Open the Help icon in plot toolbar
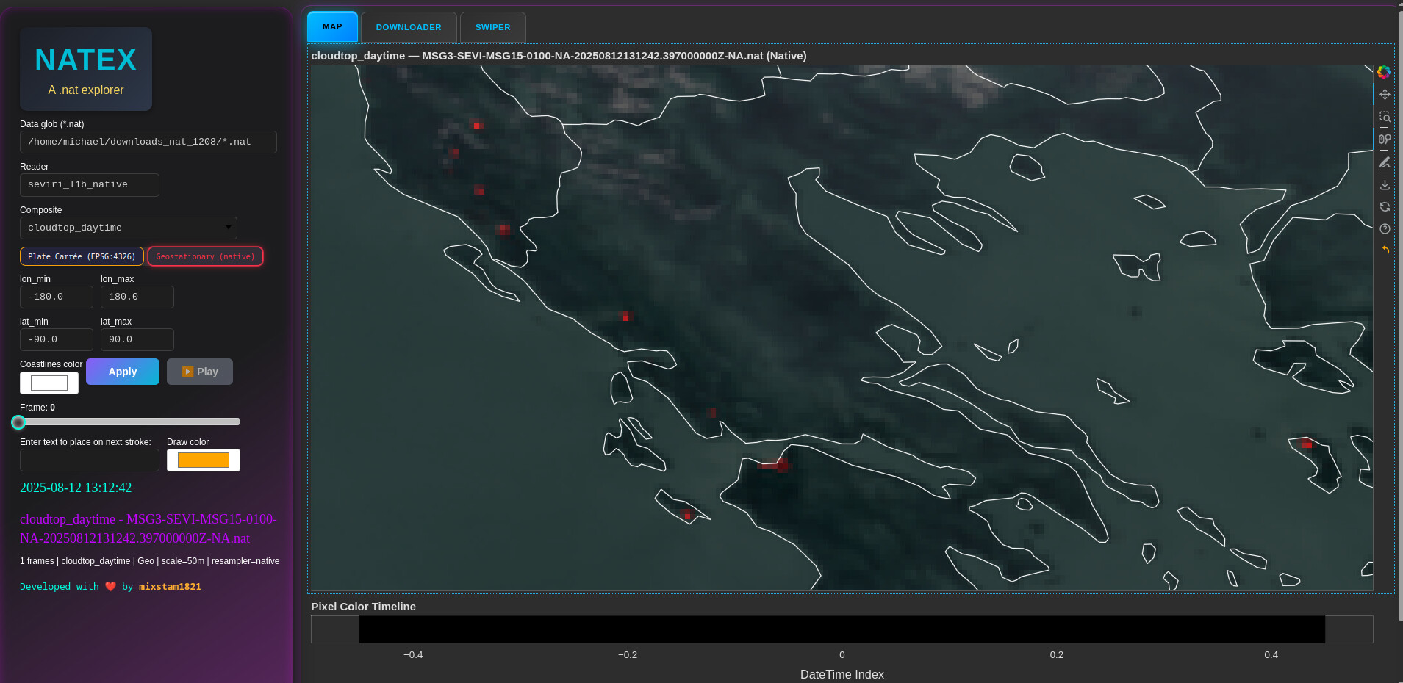 (1385, 229)
